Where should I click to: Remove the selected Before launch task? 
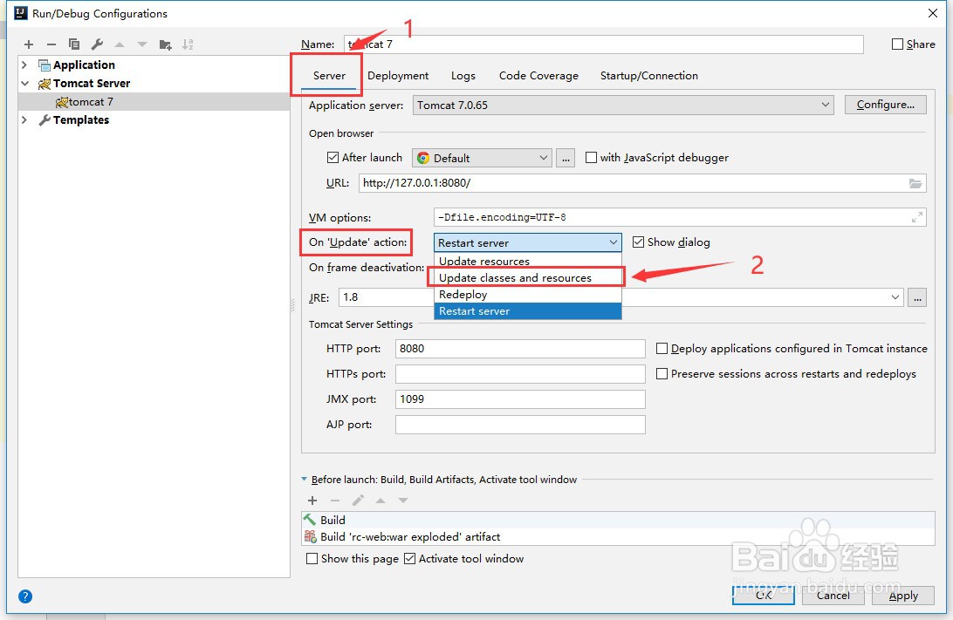[x=335, y=501]
